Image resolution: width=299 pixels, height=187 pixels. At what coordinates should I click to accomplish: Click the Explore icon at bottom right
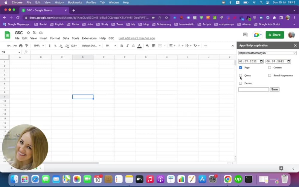coord(281,168)
